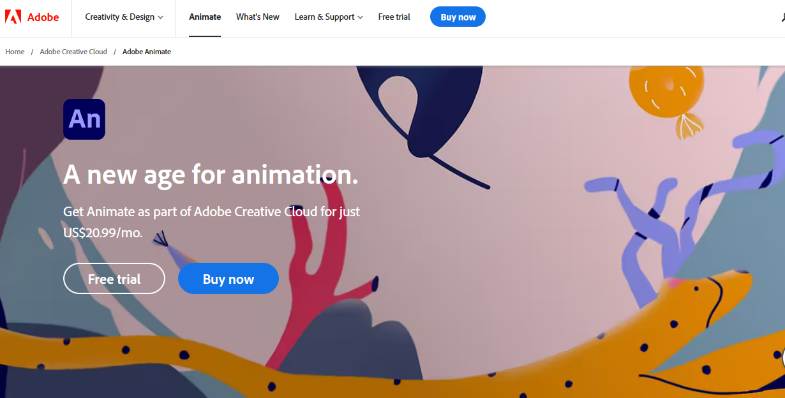The image size is (785, 398).
Task: Click the Buy now button in header
Action: click(x=458, y=17)
